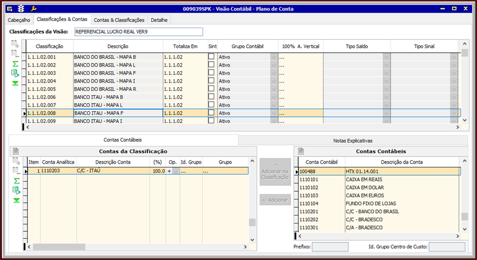Click the '<- Adicionar' button

tap(275, 200)
